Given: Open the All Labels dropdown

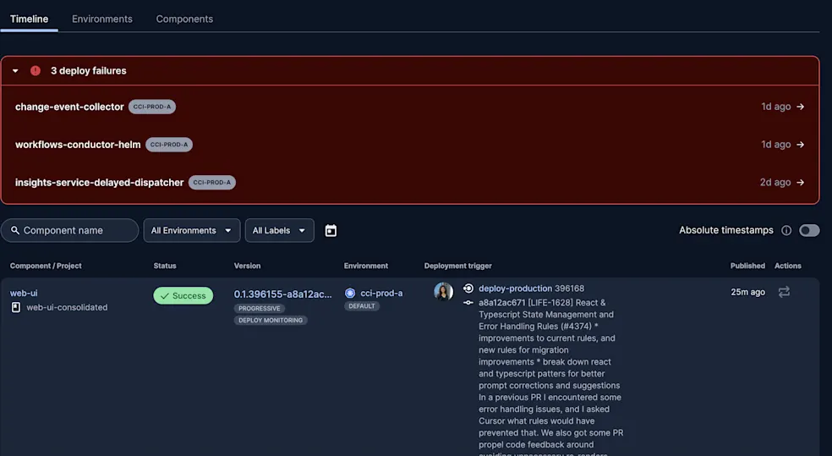Looking at the screenshot, I should click(x=279, y=230).
